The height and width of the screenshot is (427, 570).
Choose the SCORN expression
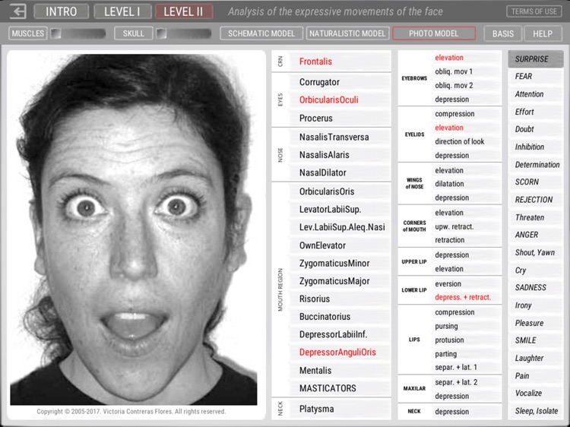(x=536, y=182)
